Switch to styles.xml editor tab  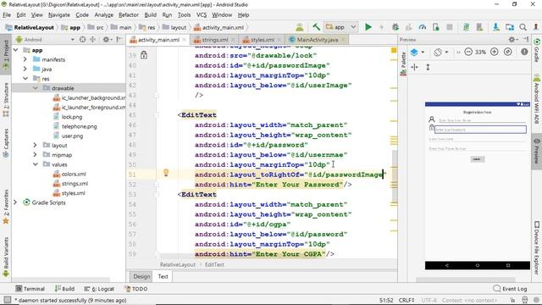click(262, 40)
